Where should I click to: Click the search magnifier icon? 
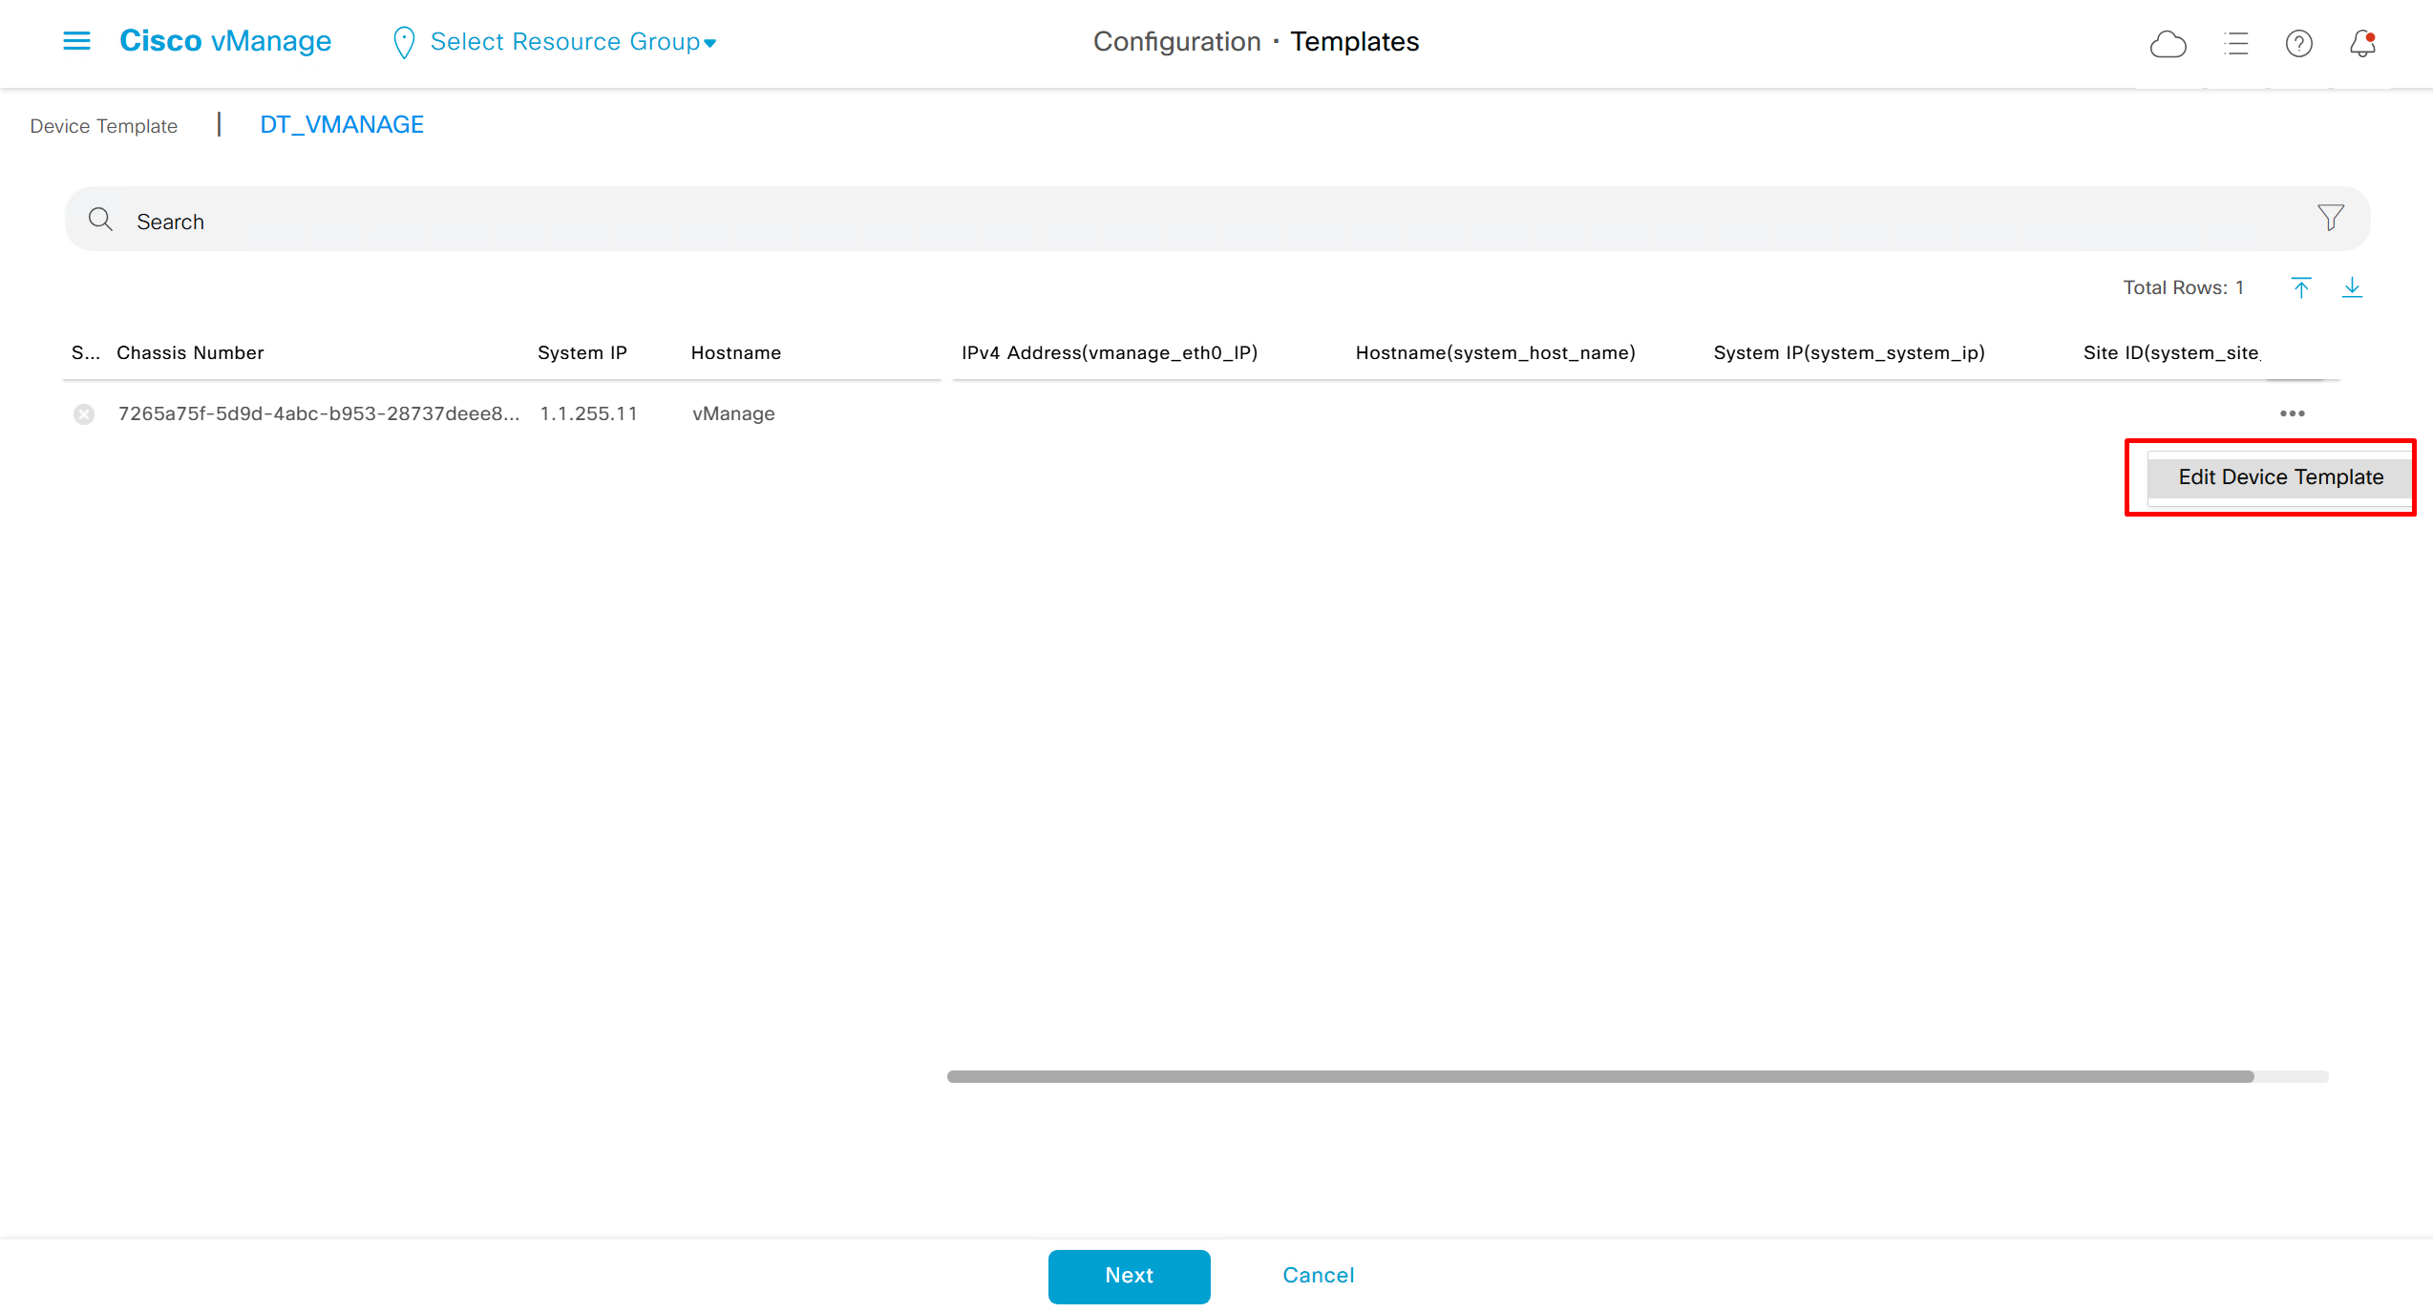(x=100, y=220)
